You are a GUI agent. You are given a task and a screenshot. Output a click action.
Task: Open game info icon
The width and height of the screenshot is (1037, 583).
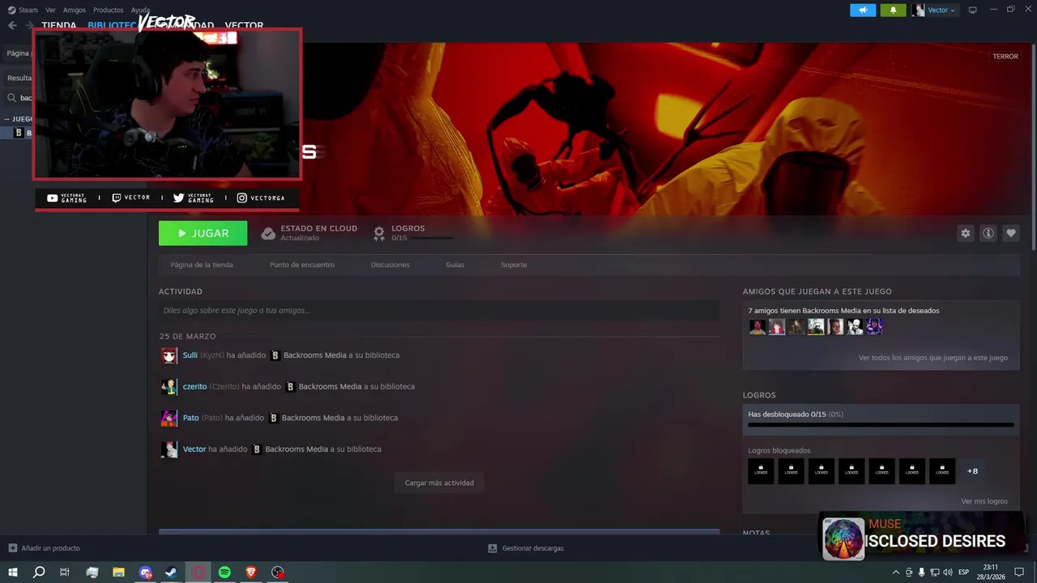[988, 233]
